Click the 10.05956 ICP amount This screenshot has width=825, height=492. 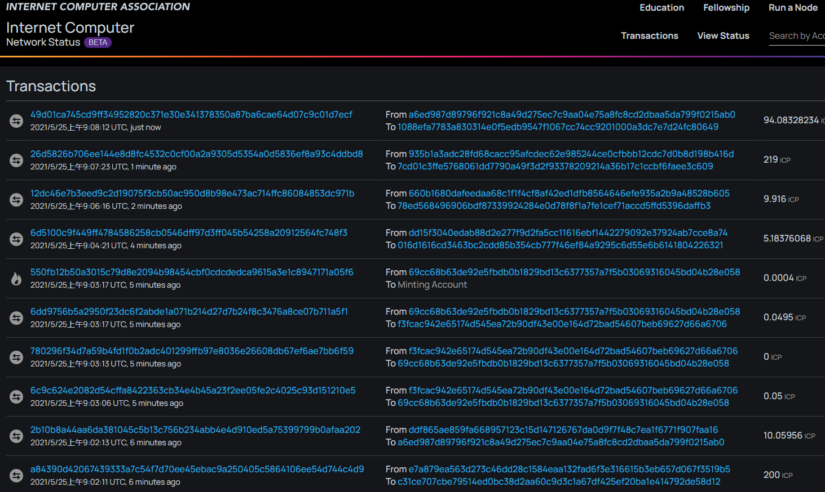point(789,436)
